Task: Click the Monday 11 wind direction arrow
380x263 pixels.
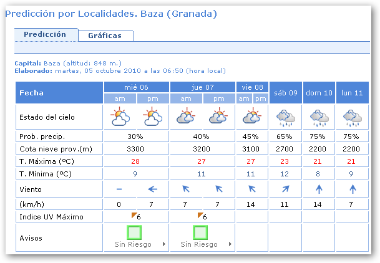Action: coord(353,189)
